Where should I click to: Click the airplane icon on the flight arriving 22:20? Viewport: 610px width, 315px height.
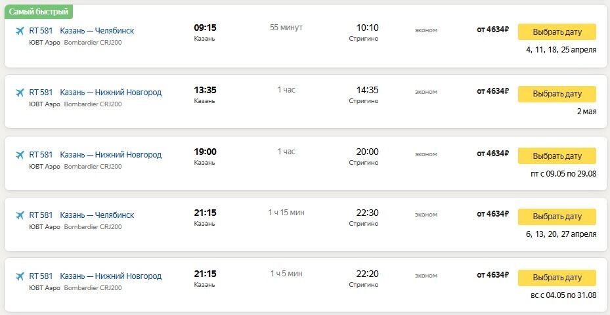tap(19, 276)
